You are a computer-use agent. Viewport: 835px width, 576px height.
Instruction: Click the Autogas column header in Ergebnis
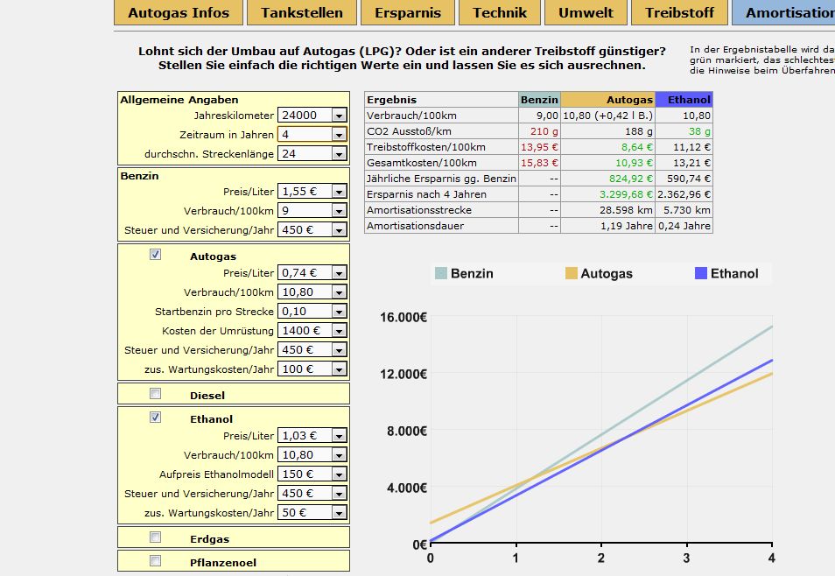click(x=607, y=100)
